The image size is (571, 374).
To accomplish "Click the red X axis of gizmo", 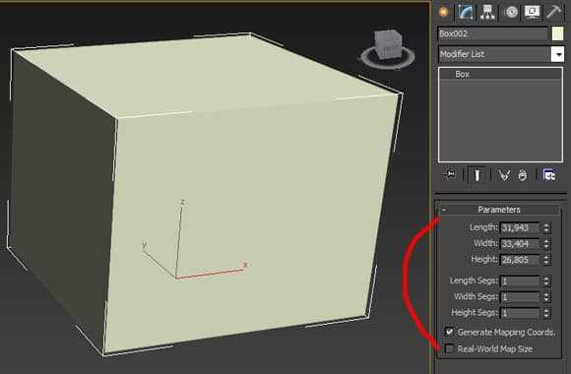I will pos(210,274).
